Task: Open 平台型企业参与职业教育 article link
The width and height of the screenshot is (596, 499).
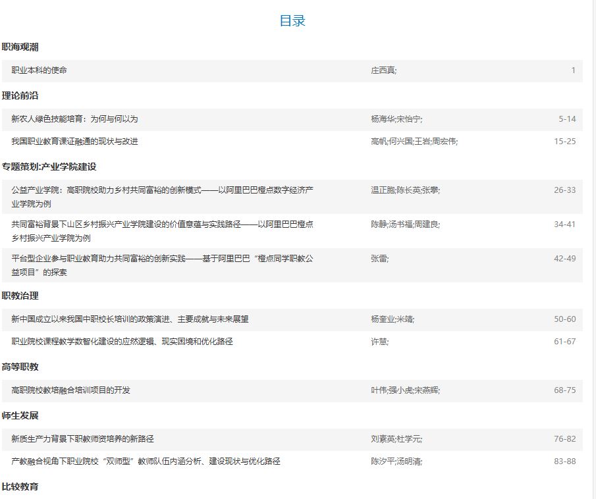Action: (162, 259)
